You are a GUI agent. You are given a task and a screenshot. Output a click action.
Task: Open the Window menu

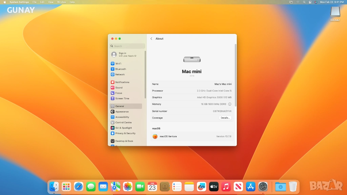[x=61, y=2]
